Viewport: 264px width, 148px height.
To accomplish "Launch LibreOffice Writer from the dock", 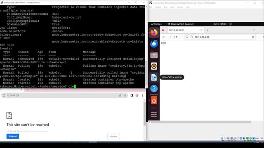I will pos(154,77).
